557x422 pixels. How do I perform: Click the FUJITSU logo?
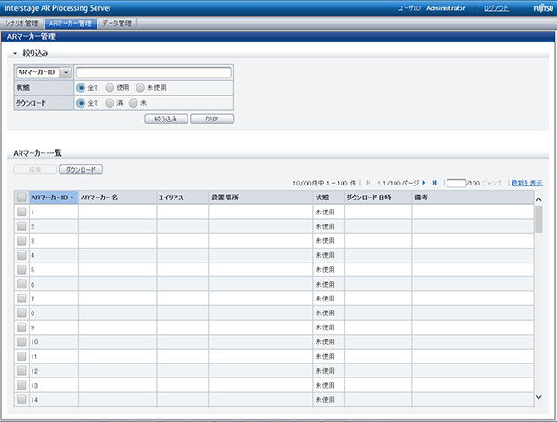pyautogui.click(x=540, y=7)
